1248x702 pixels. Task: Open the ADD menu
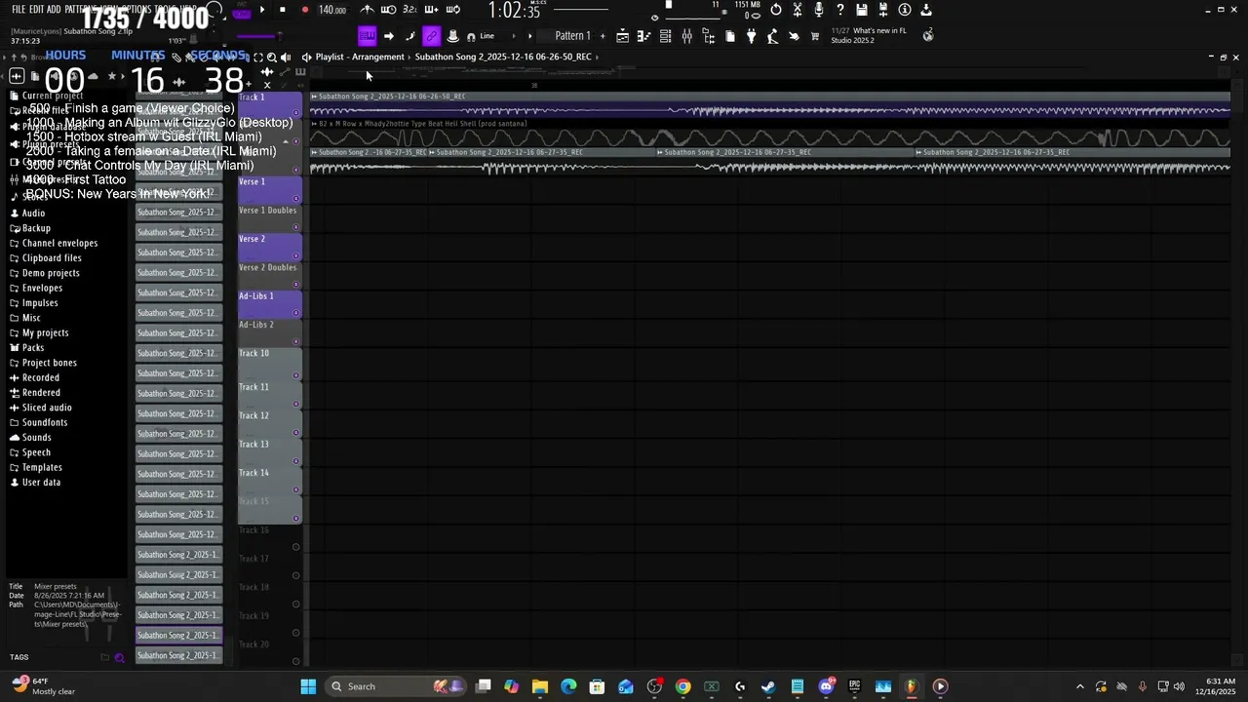coord(54,10)
